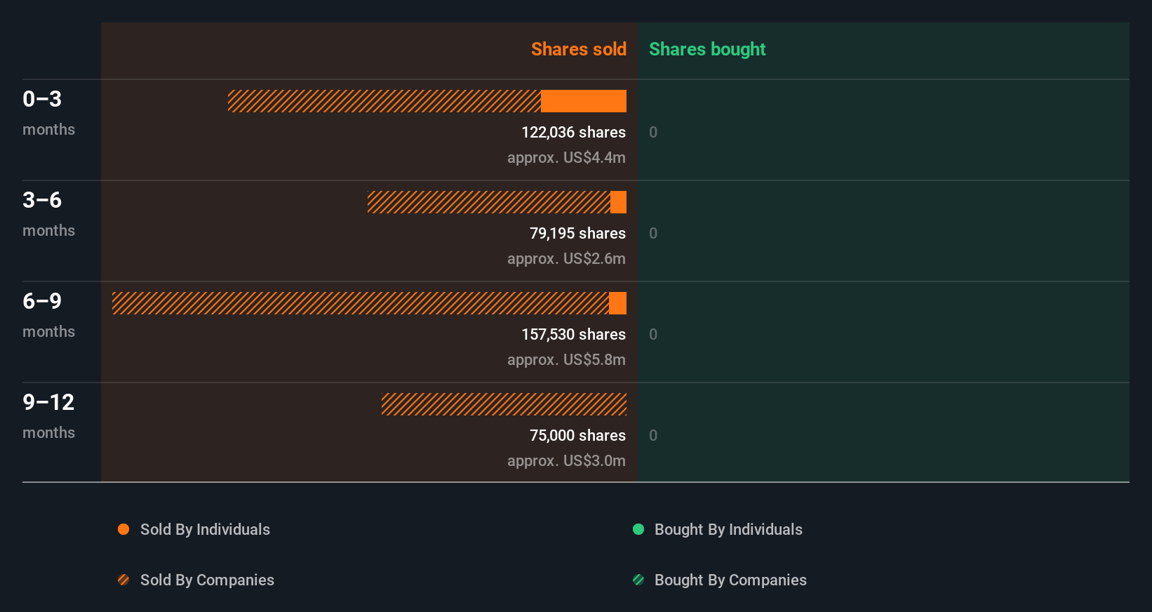Viewport: 1152px width, 612px height.
Task: Select the Sold By Individuals legend label
Action: point(205,529)
